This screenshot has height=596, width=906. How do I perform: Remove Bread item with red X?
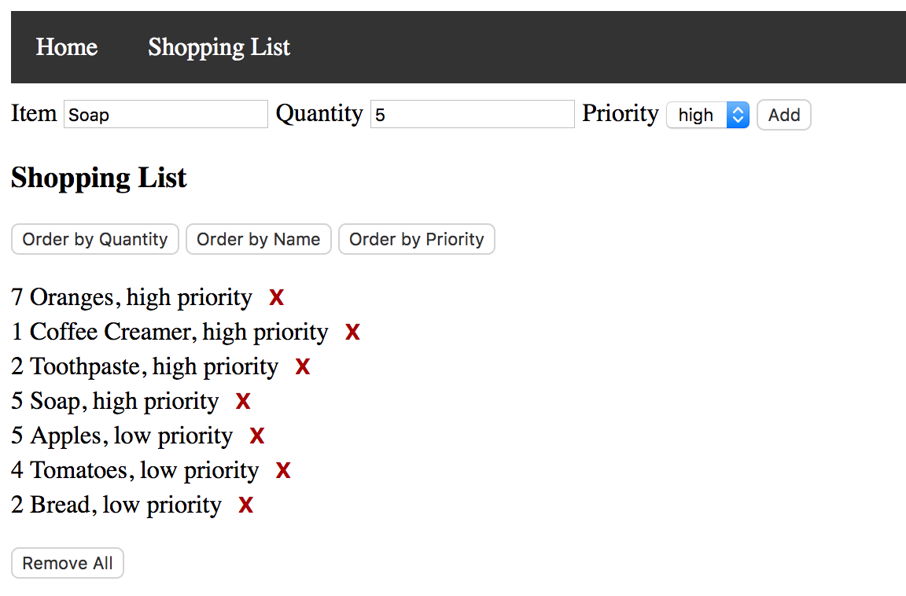246,506
